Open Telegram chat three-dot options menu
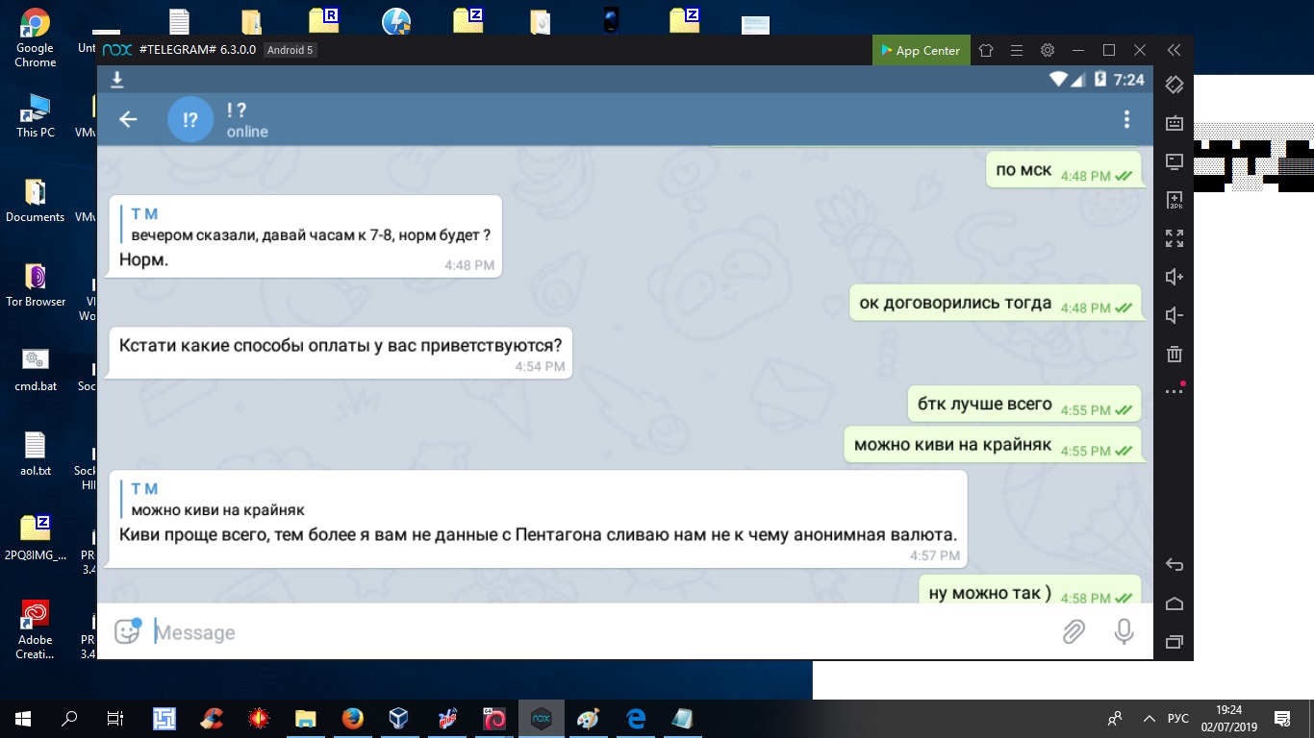1314x738 pixels. click(1126, 119)
